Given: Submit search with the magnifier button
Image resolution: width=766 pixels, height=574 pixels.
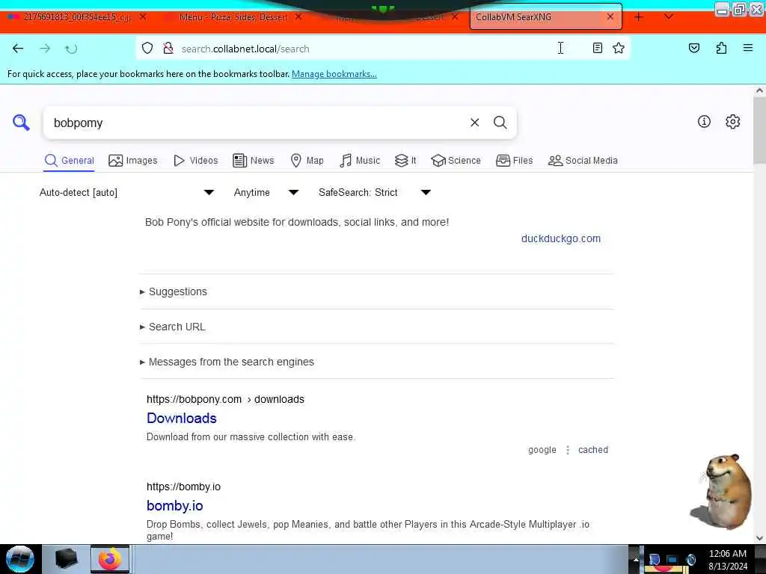Looking at the screenshot, I should click(500, 123).
